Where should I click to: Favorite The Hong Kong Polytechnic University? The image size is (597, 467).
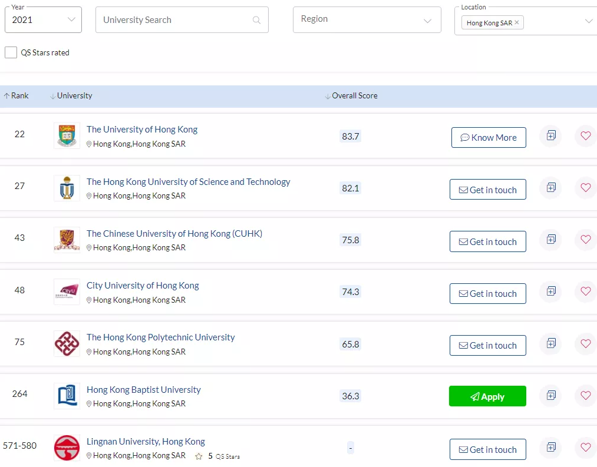pos(585,343)
